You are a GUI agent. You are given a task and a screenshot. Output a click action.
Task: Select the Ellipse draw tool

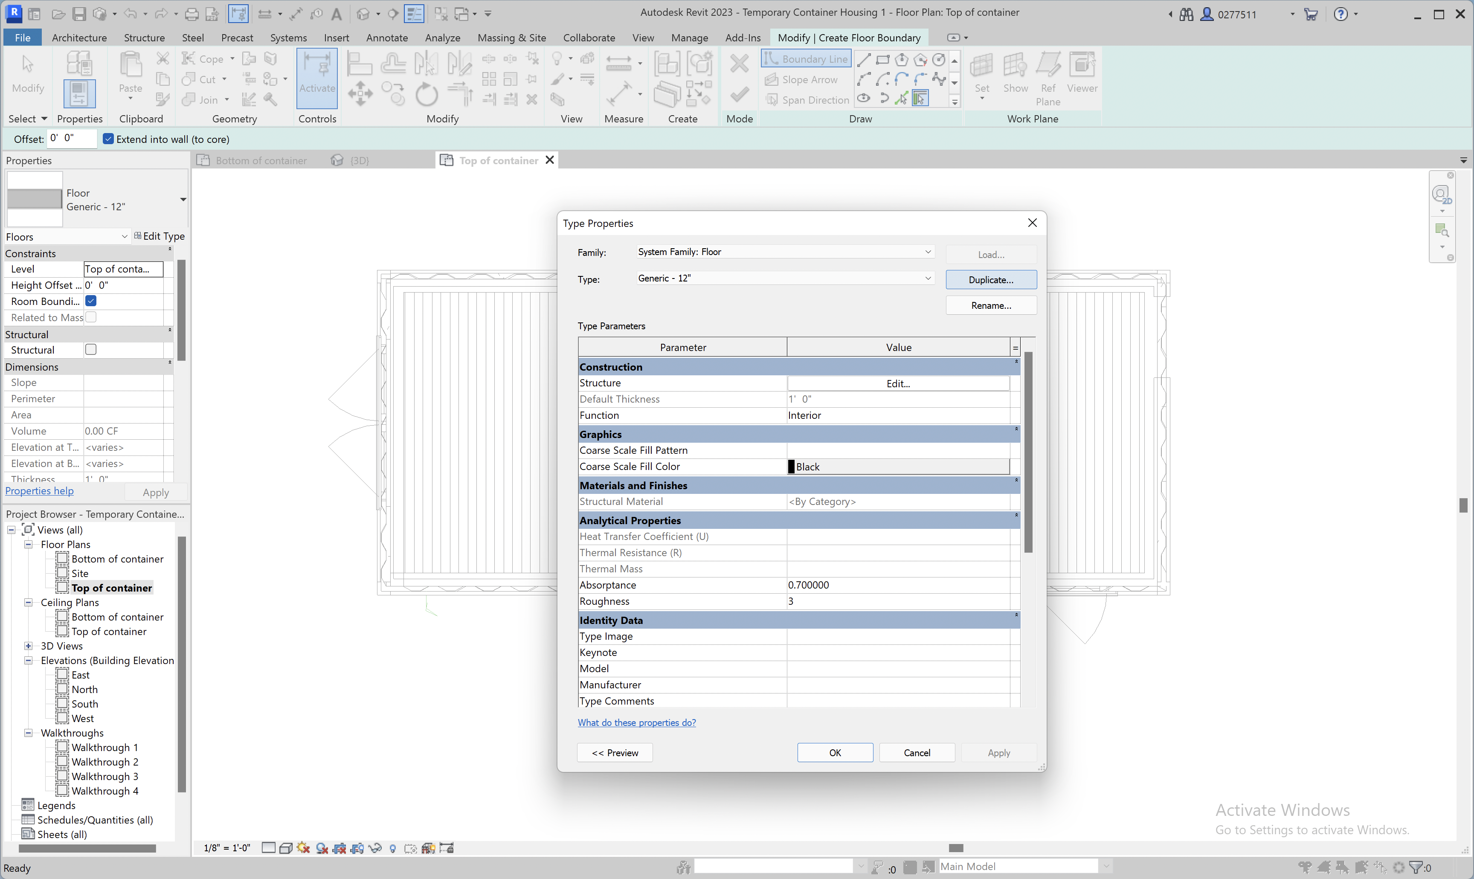pos(864,99)
